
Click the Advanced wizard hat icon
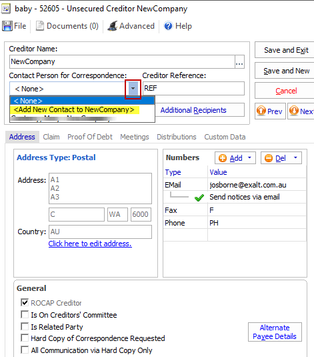click(113, 26)
